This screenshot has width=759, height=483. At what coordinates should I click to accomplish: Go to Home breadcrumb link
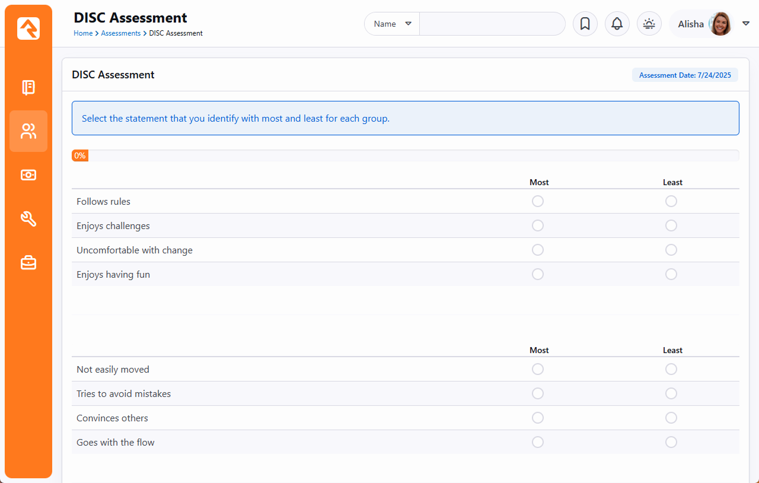pos(83,33)
